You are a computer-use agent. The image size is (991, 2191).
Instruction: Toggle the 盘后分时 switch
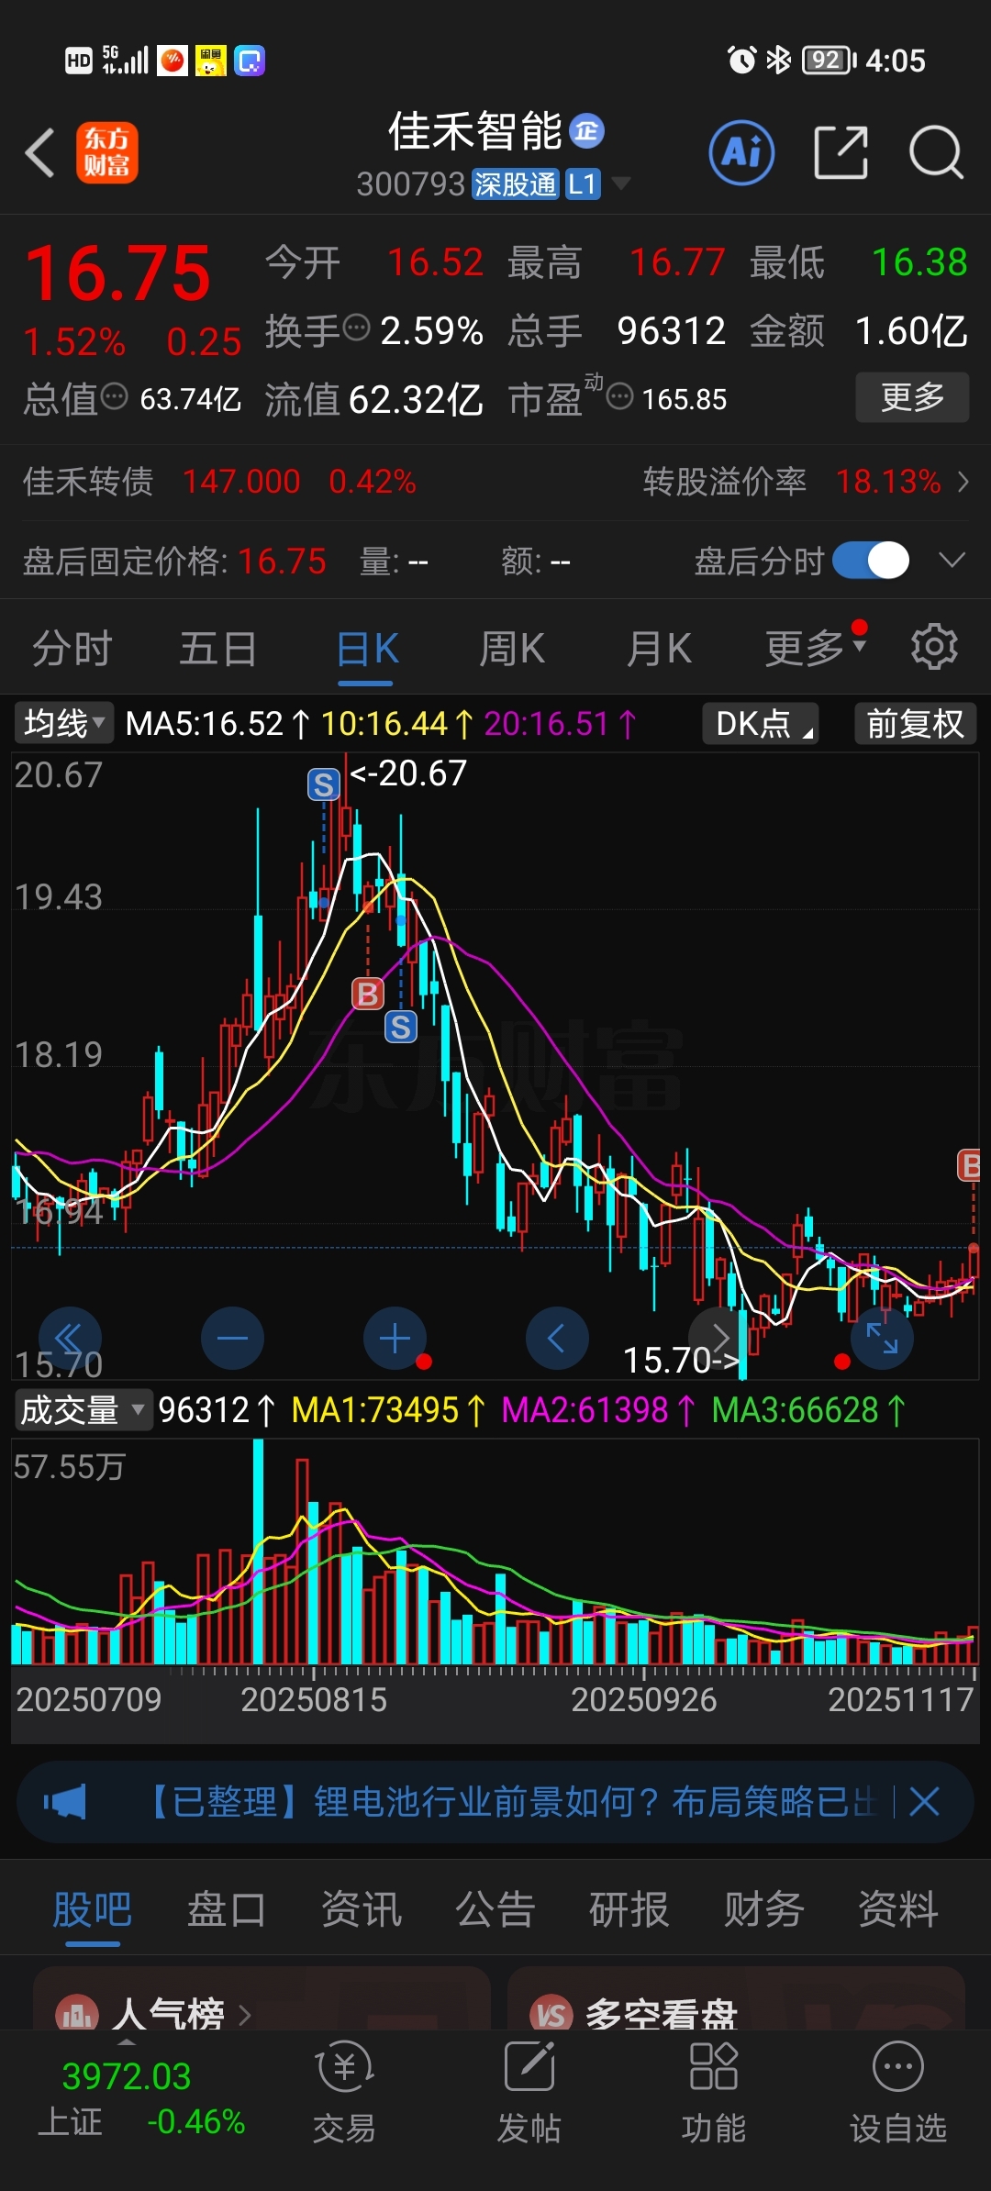tap(871, 561)
